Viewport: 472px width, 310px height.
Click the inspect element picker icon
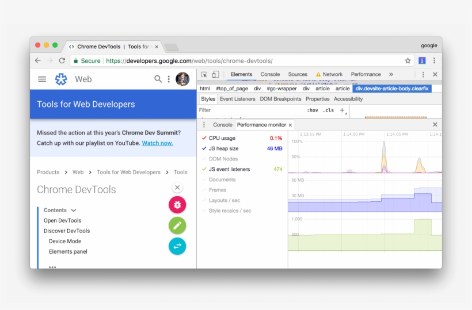(x=204, y=74)
